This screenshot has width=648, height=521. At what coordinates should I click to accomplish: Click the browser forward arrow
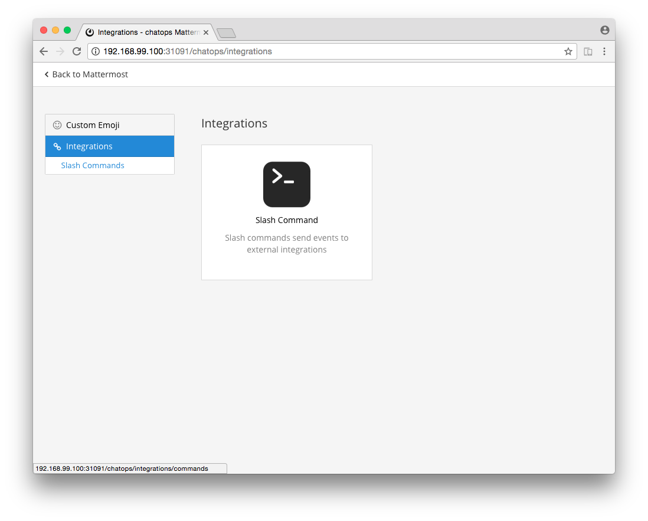click(x=60, y=51)
